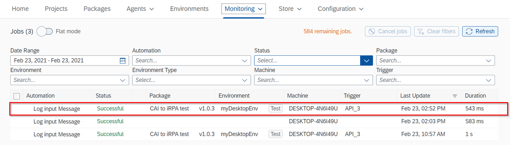
Task: Expand the Package filter dropdown
Action: click(488, 60)
